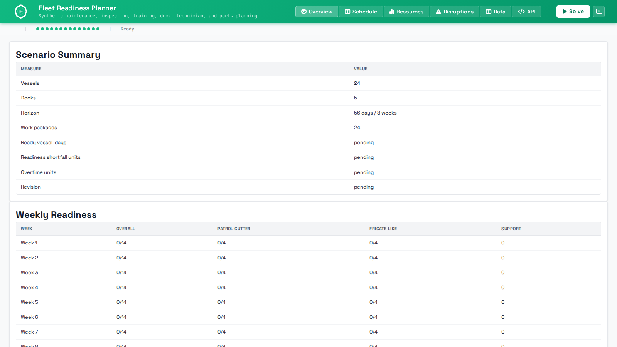The height and width of the screenshot is (347, 617).
Task: Select the Week 5 row label
Action: point(29,302)
